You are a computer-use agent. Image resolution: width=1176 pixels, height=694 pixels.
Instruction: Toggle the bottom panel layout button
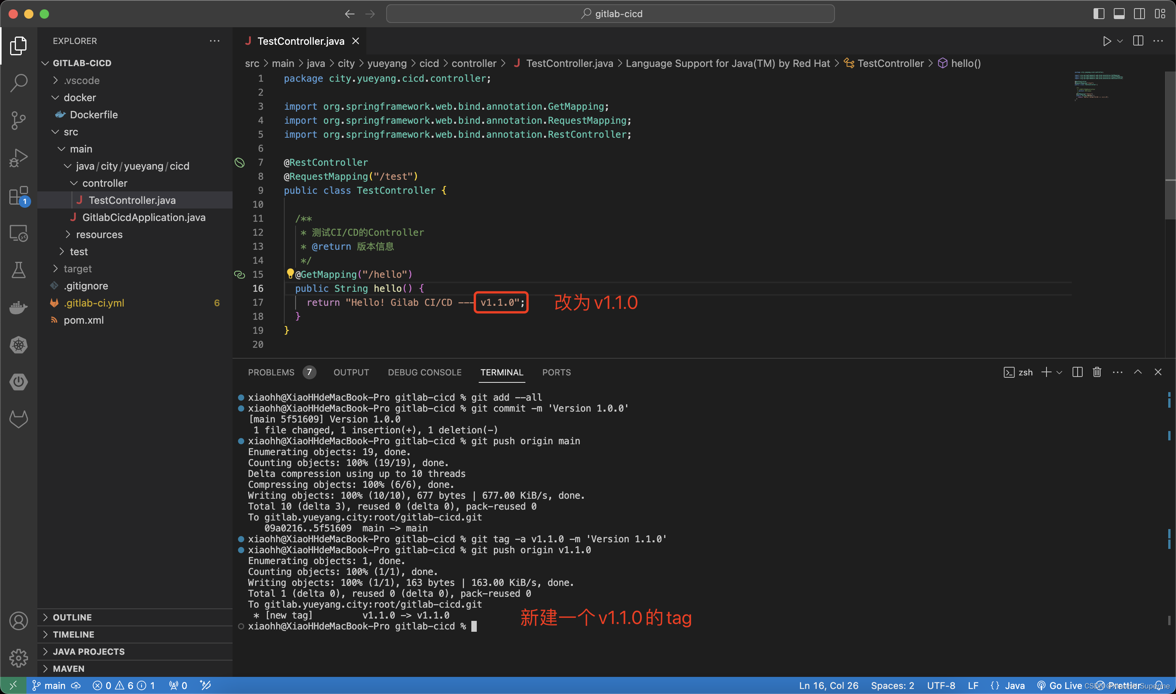click(x=1119, y=14)
